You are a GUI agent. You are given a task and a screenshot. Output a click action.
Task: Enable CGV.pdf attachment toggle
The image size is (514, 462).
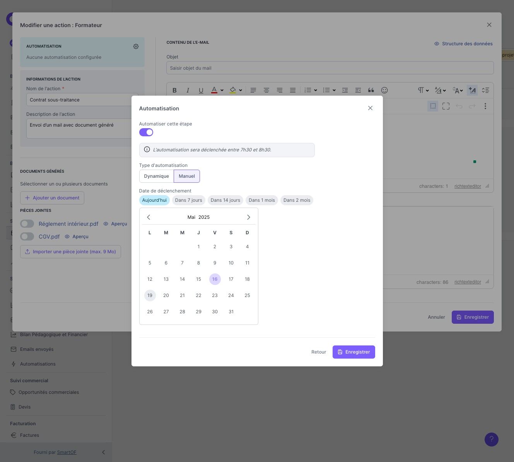(x=27, y=237)
